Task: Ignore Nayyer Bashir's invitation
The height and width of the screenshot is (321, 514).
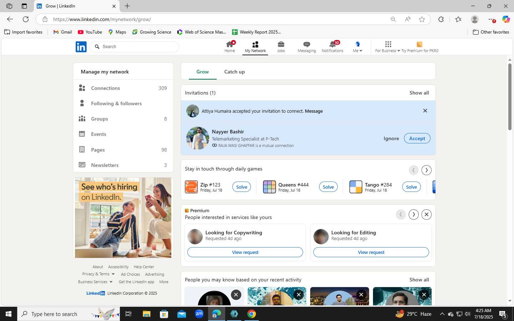Action: (391, 138)
